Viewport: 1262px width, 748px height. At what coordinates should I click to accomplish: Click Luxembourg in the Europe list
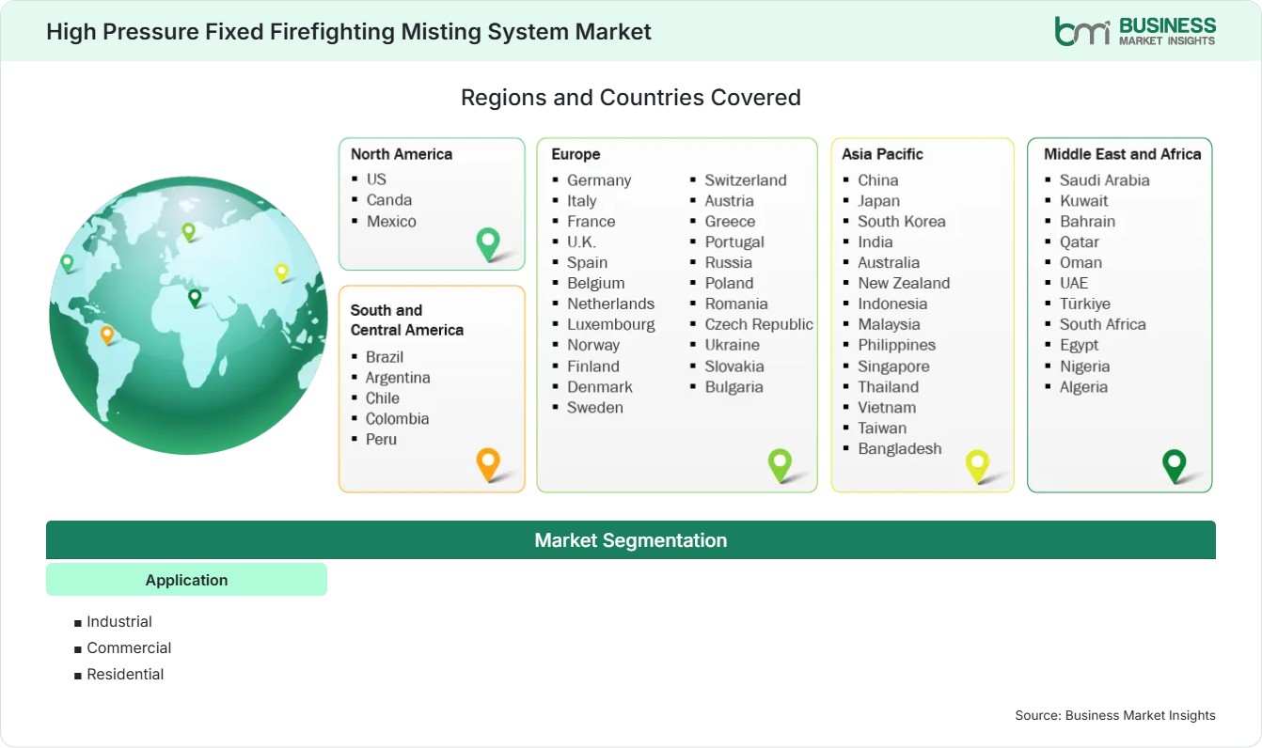(611, 324)
